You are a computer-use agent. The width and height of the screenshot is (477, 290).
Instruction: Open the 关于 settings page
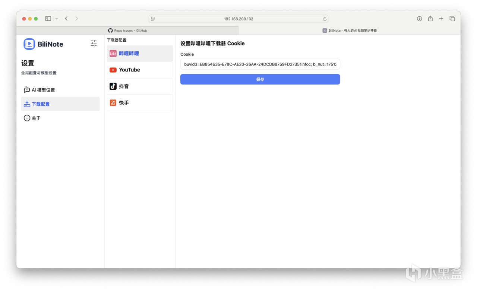pos(60,118)
